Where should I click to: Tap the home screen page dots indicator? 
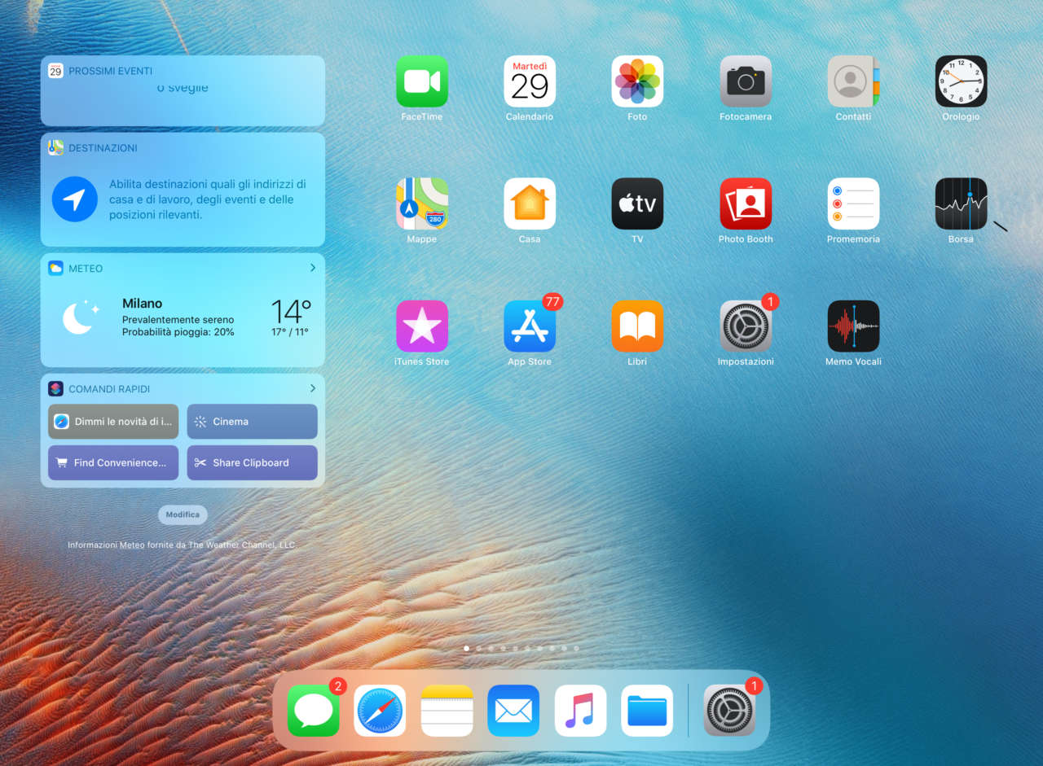[521, 649]
